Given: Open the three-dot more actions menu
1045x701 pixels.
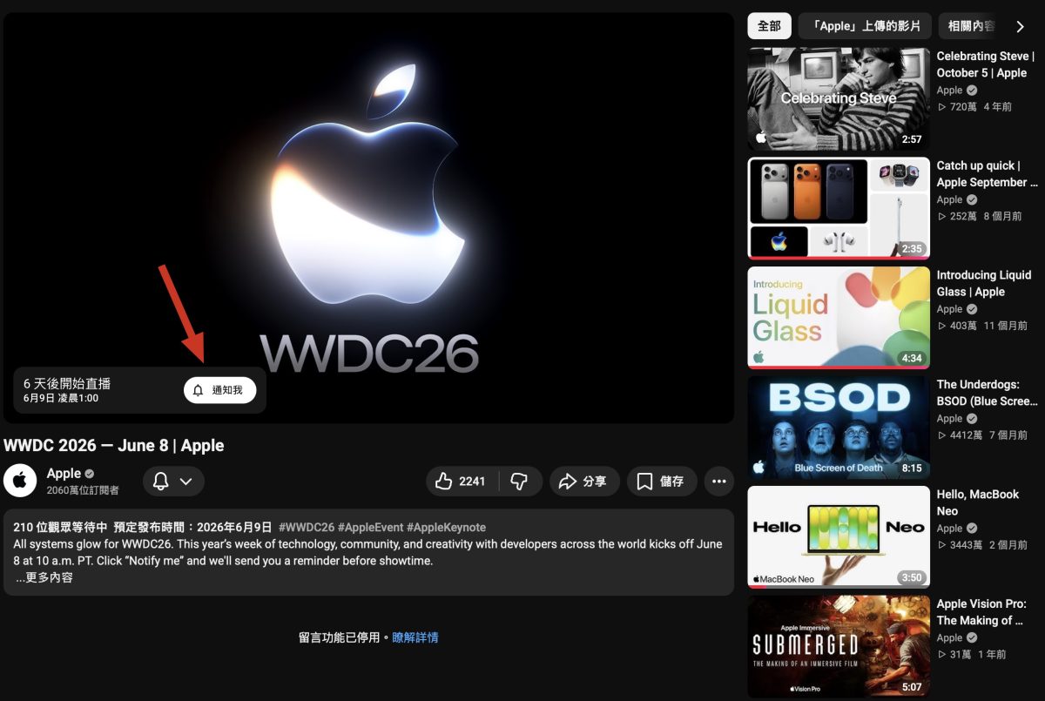Looking at the screenshot, I should (x=718, y=482).
